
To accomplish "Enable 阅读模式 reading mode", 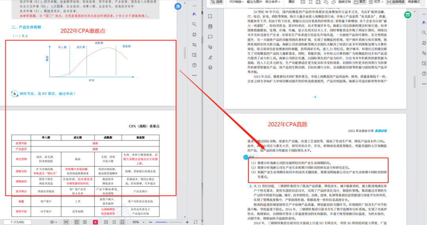I will 414,2.
